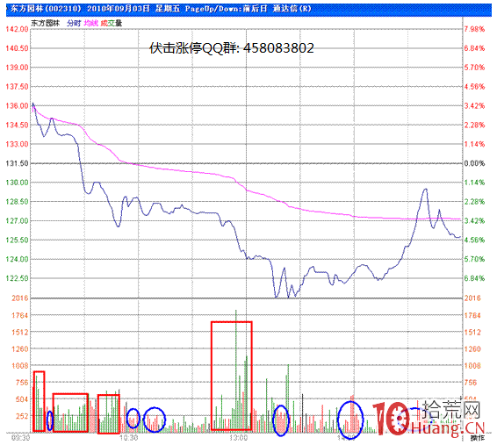Click the 136.00 price axis label
Screen dimensions: 497x445
coord(17,106)
